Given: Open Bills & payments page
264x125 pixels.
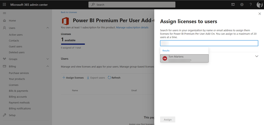Looking at the screenshot, I should coord(19,91).
